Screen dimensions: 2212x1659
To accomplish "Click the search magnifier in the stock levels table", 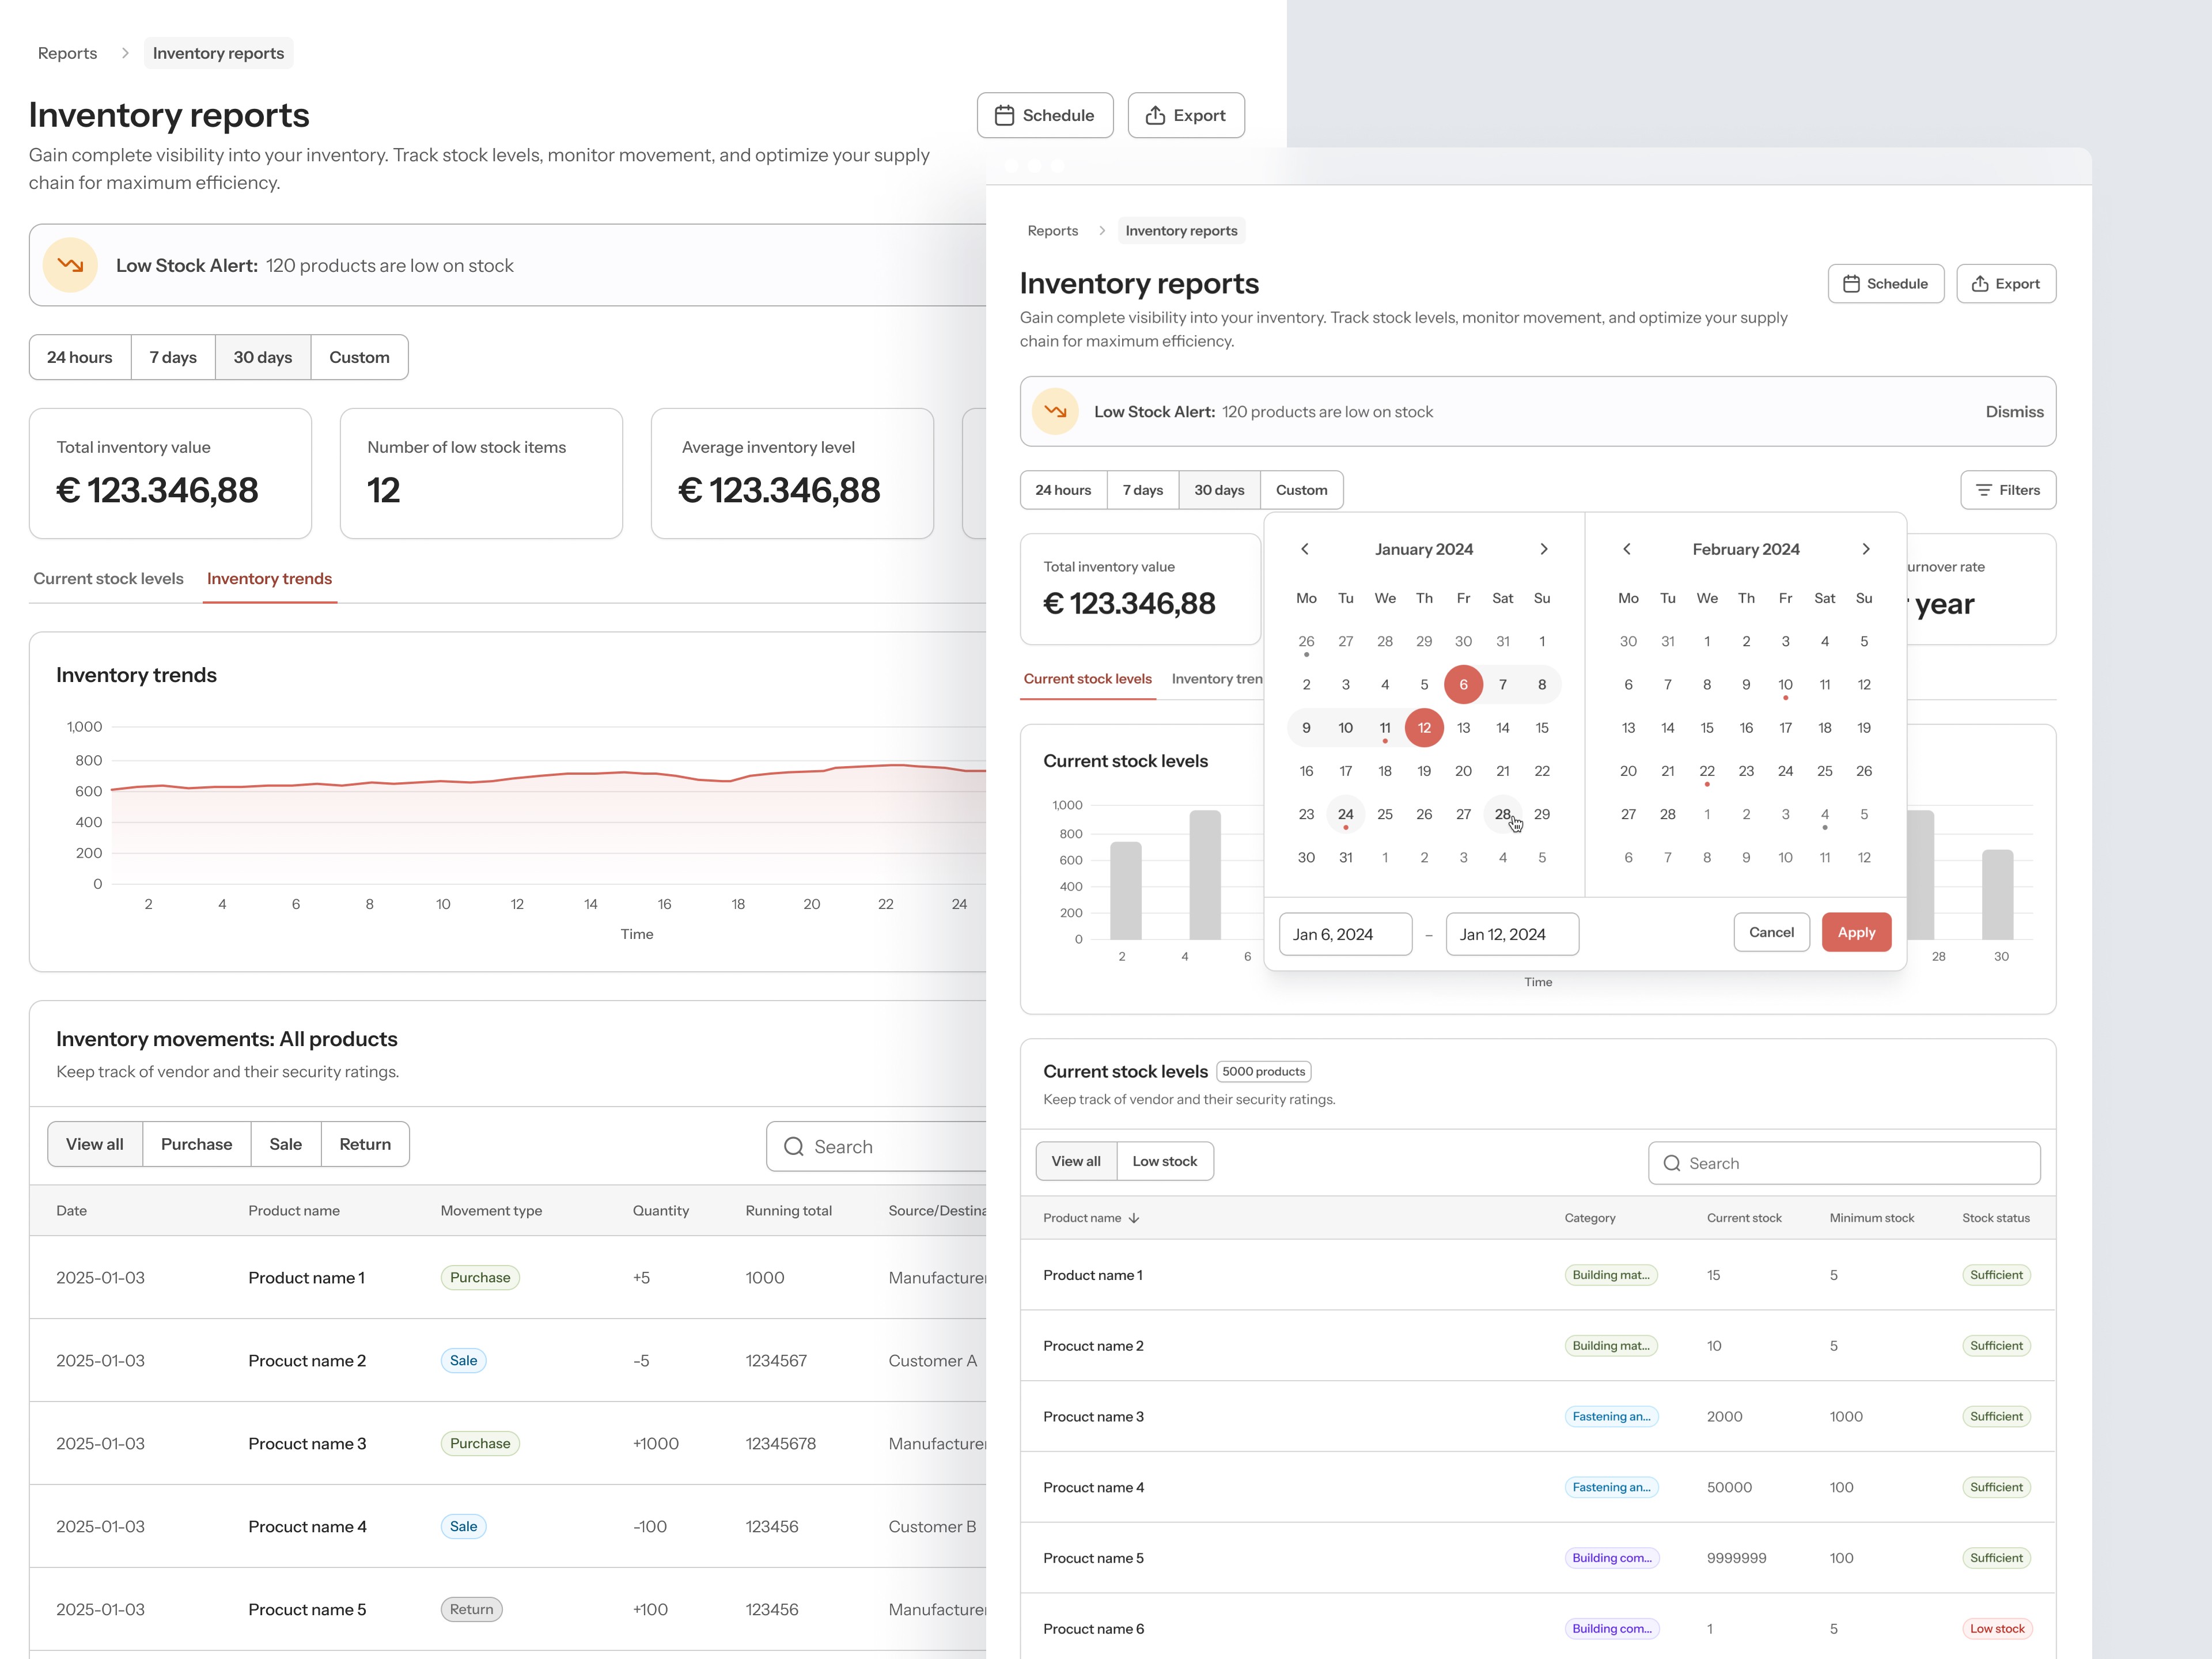I will [1671, 1163].
